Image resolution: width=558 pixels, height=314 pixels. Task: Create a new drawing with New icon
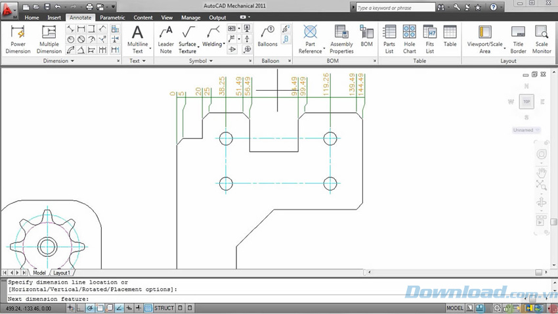(x=26, y=7)
